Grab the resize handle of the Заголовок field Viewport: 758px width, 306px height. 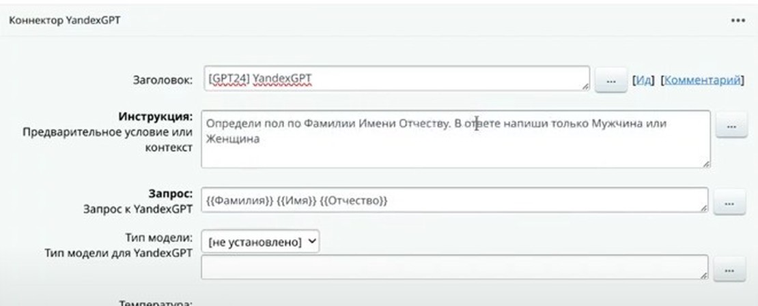coord(585,87)
